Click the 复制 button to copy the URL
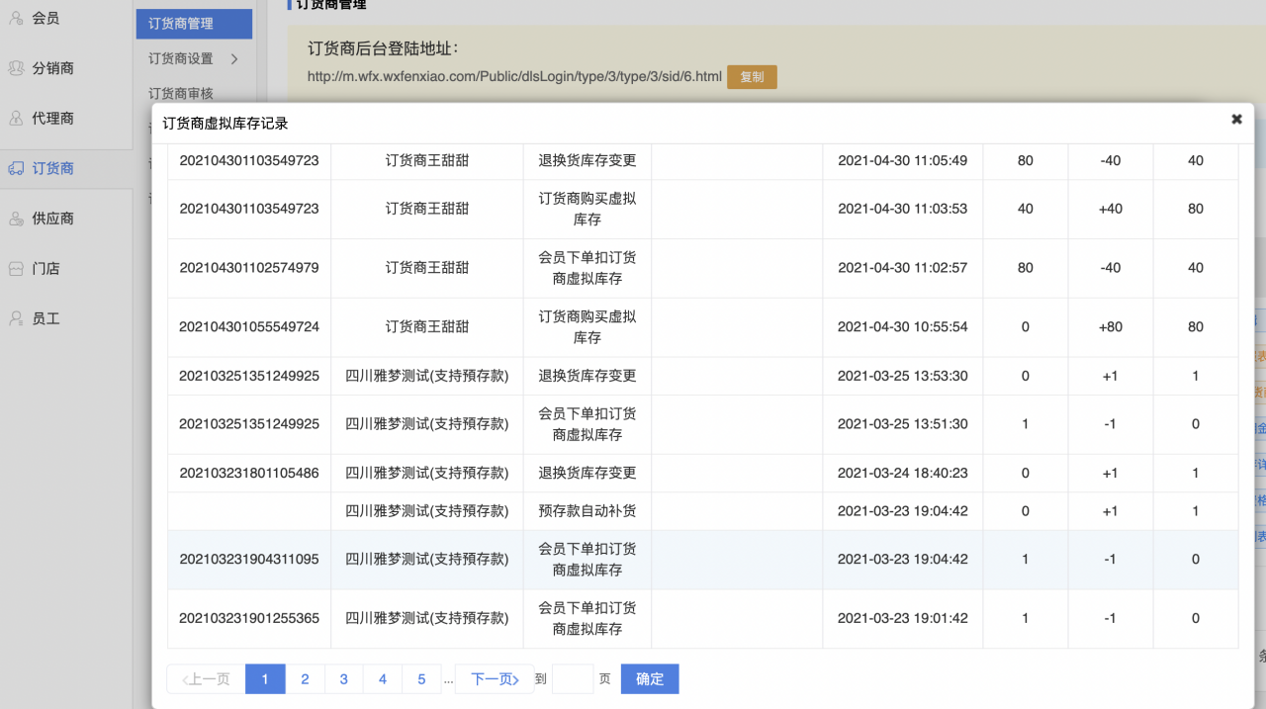The width and height of the screenshot is (1266, 709). [x=751, y=75]
